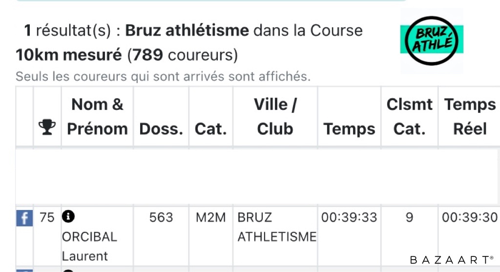500x272 pixels.
Task: Open runner ORCIBAL Laurent's name
Action: click(x=89, y=246)
